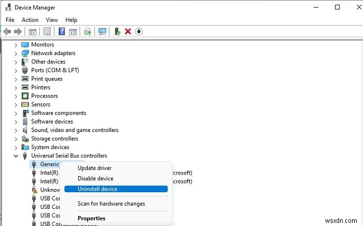
Task: Click the Update driver toolbar icon
Action: (x=88, y=31)
